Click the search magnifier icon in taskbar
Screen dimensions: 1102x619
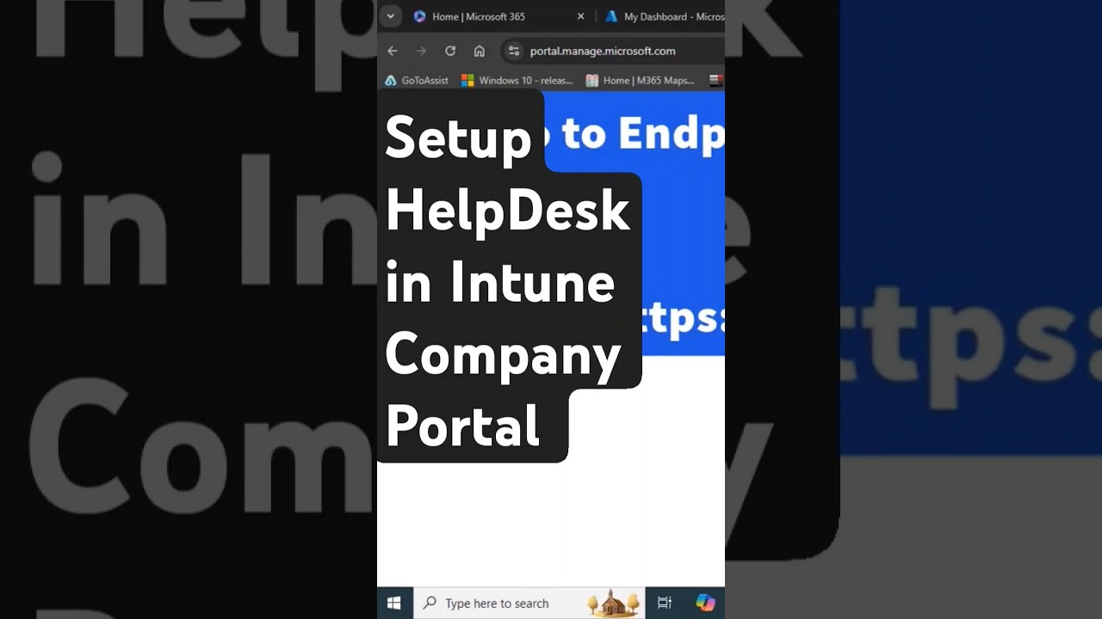pos(430,604)
